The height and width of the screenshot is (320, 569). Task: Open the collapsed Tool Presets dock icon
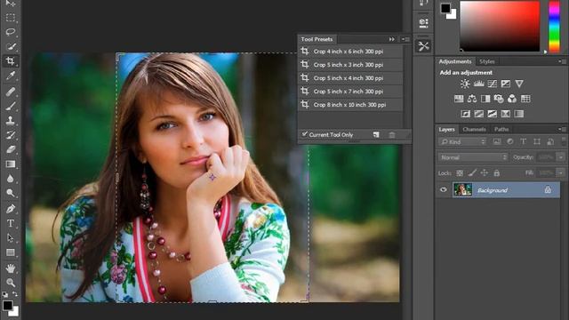[423, 46]
